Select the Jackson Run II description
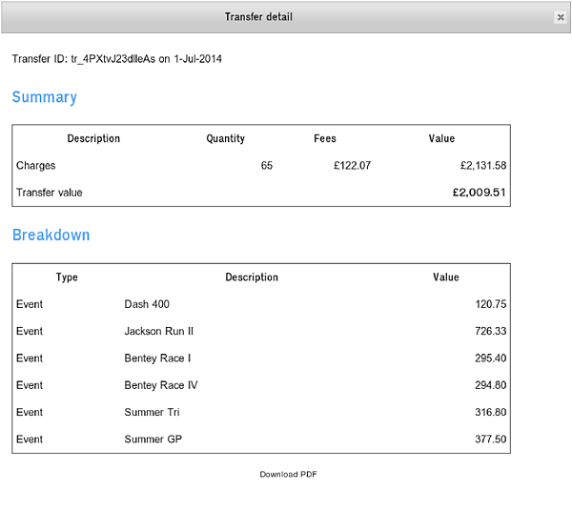Image resolution: width=572 pixels, height=532 pixels. (158, 331)
